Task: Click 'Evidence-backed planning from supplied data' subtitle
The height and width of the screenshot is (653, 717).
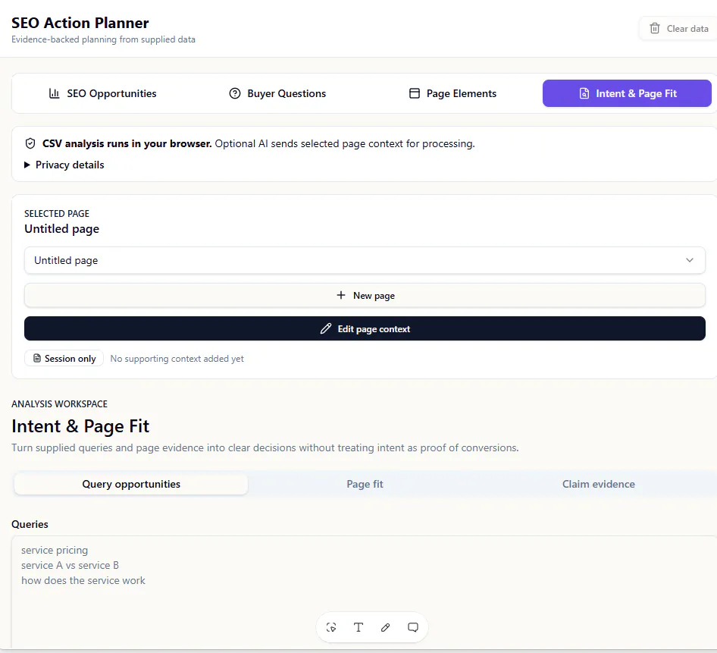Action: coord(103,39)
